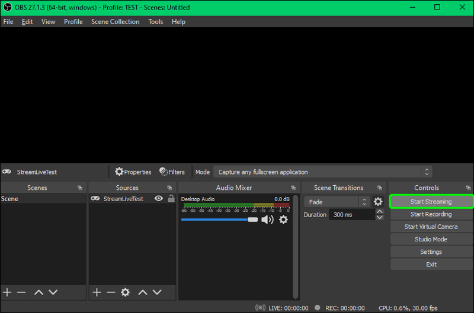Hide the StreamLiveTest source with eye icon

click(158, 199)
